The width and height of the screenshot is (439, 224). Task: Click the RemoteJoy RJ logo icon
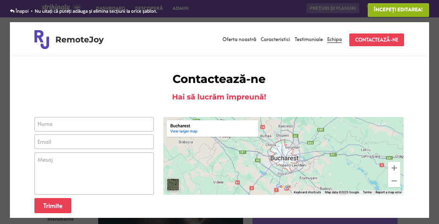click(42, 40)
